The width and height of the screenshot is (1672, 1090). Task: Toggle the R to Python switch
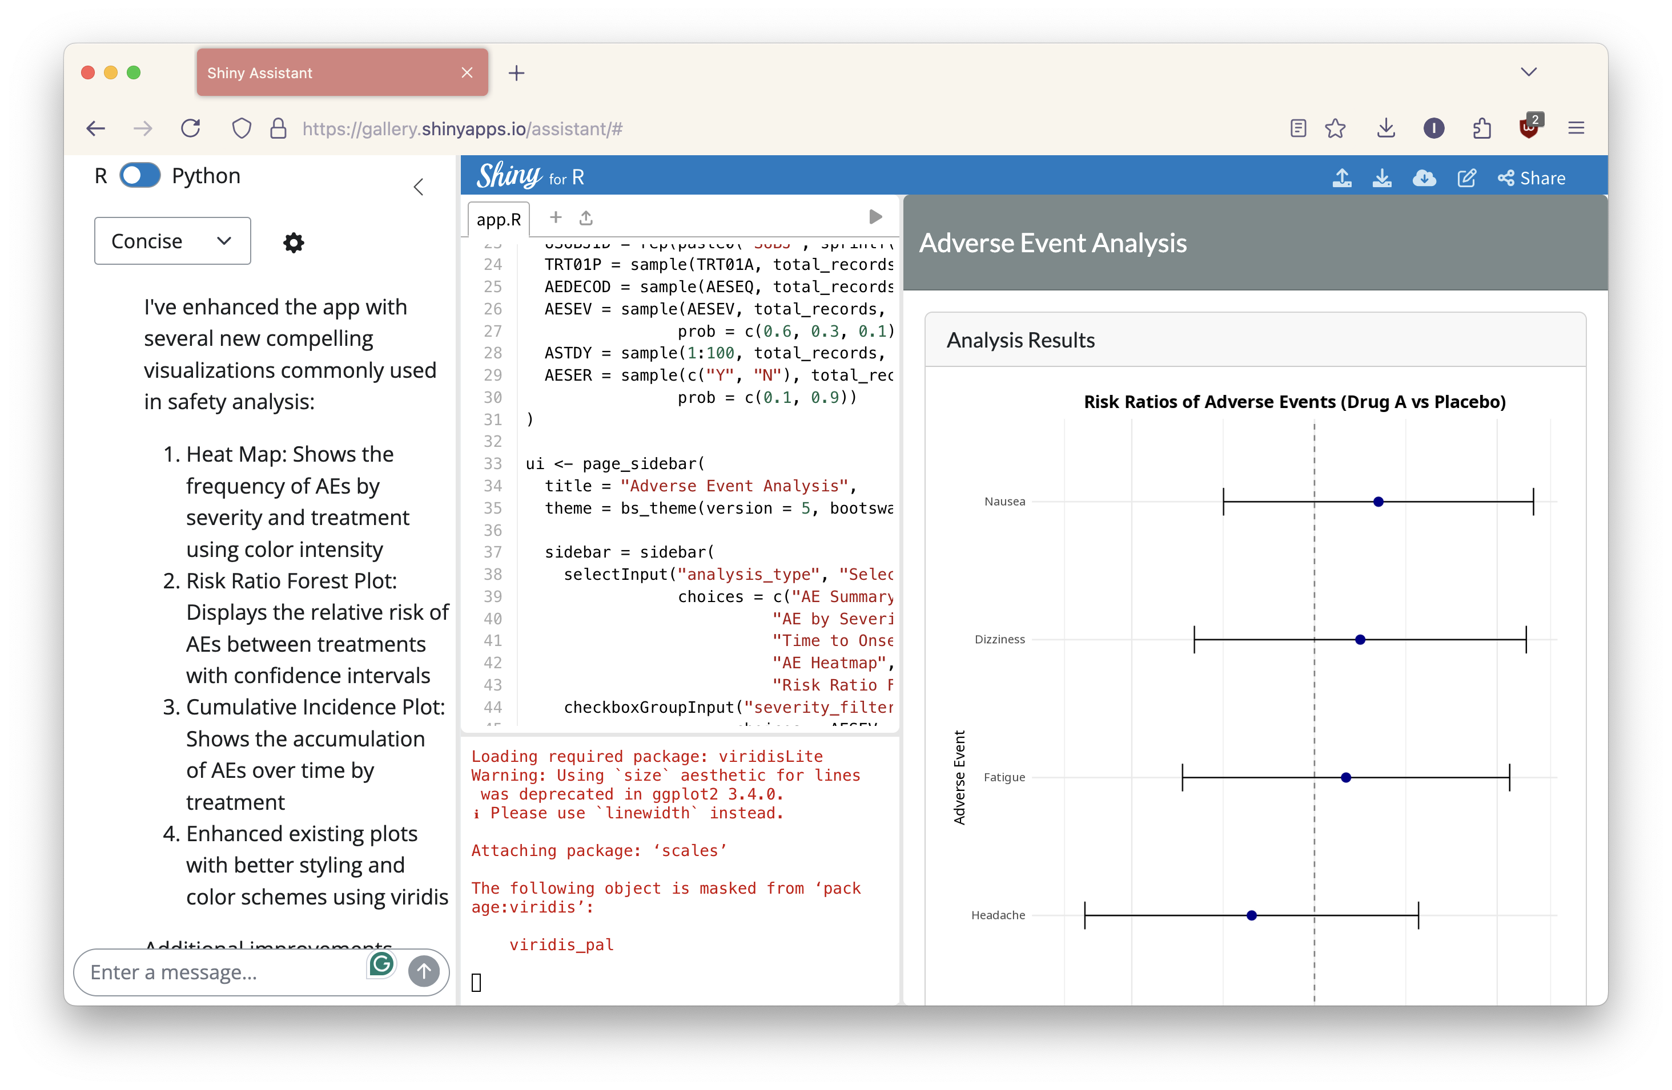pos(140,175)
